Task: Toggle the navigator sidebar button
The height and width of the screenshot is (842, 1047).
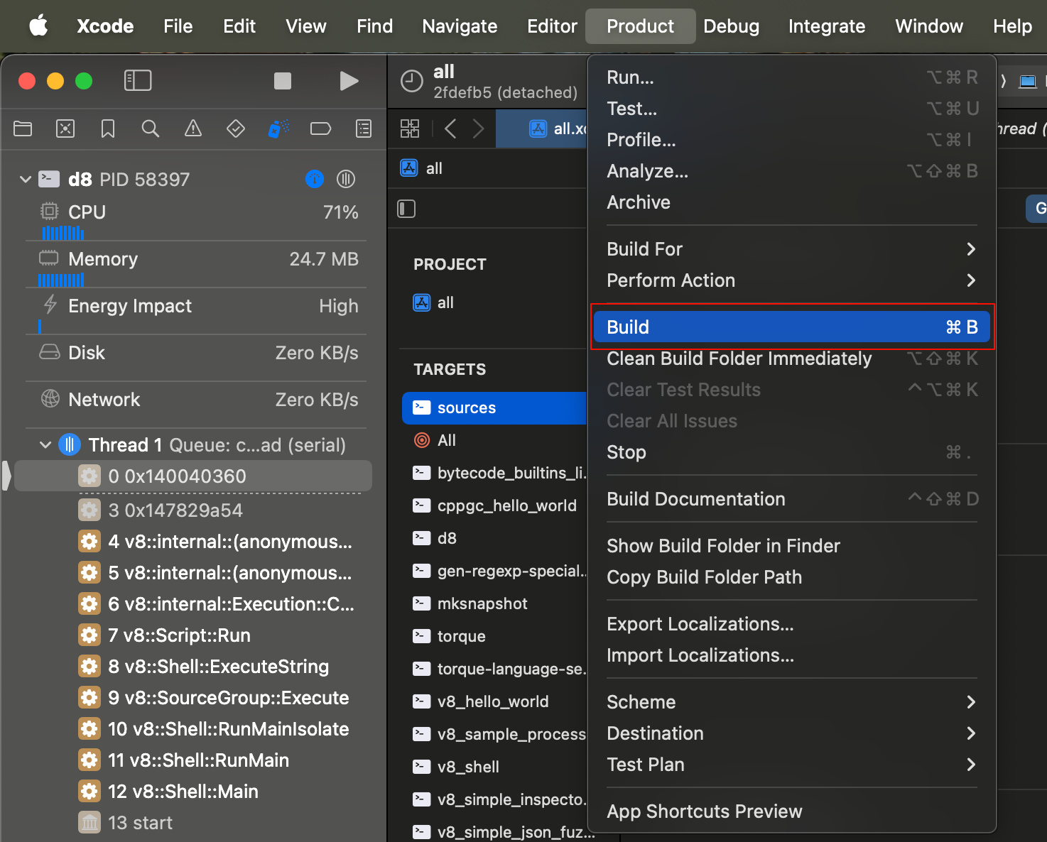Action: [x=138, y=81]
